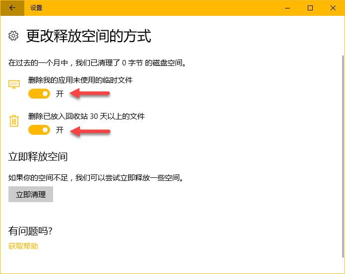Open the 获取帮助 link
This screenshot has width=345, height=274.
click(23, 246)
